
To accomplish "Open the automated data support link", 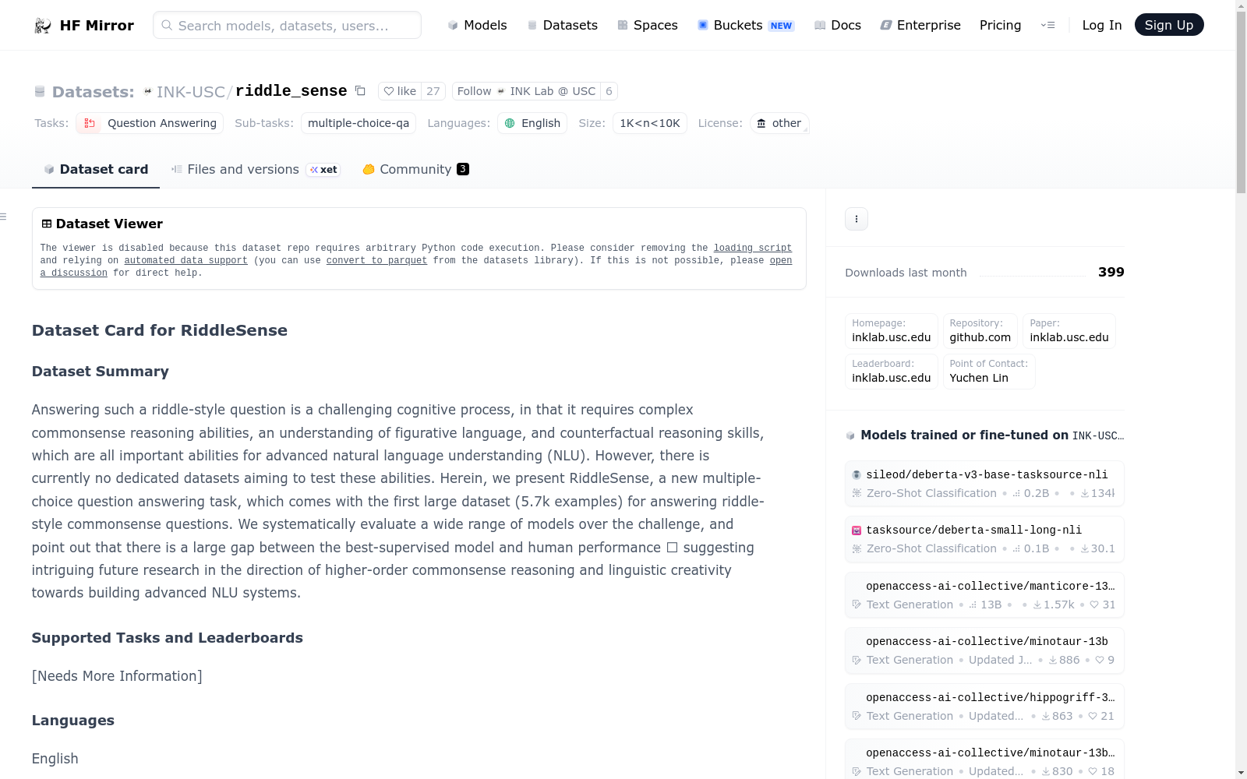I will pyautogui.click(x=186, y=260).
